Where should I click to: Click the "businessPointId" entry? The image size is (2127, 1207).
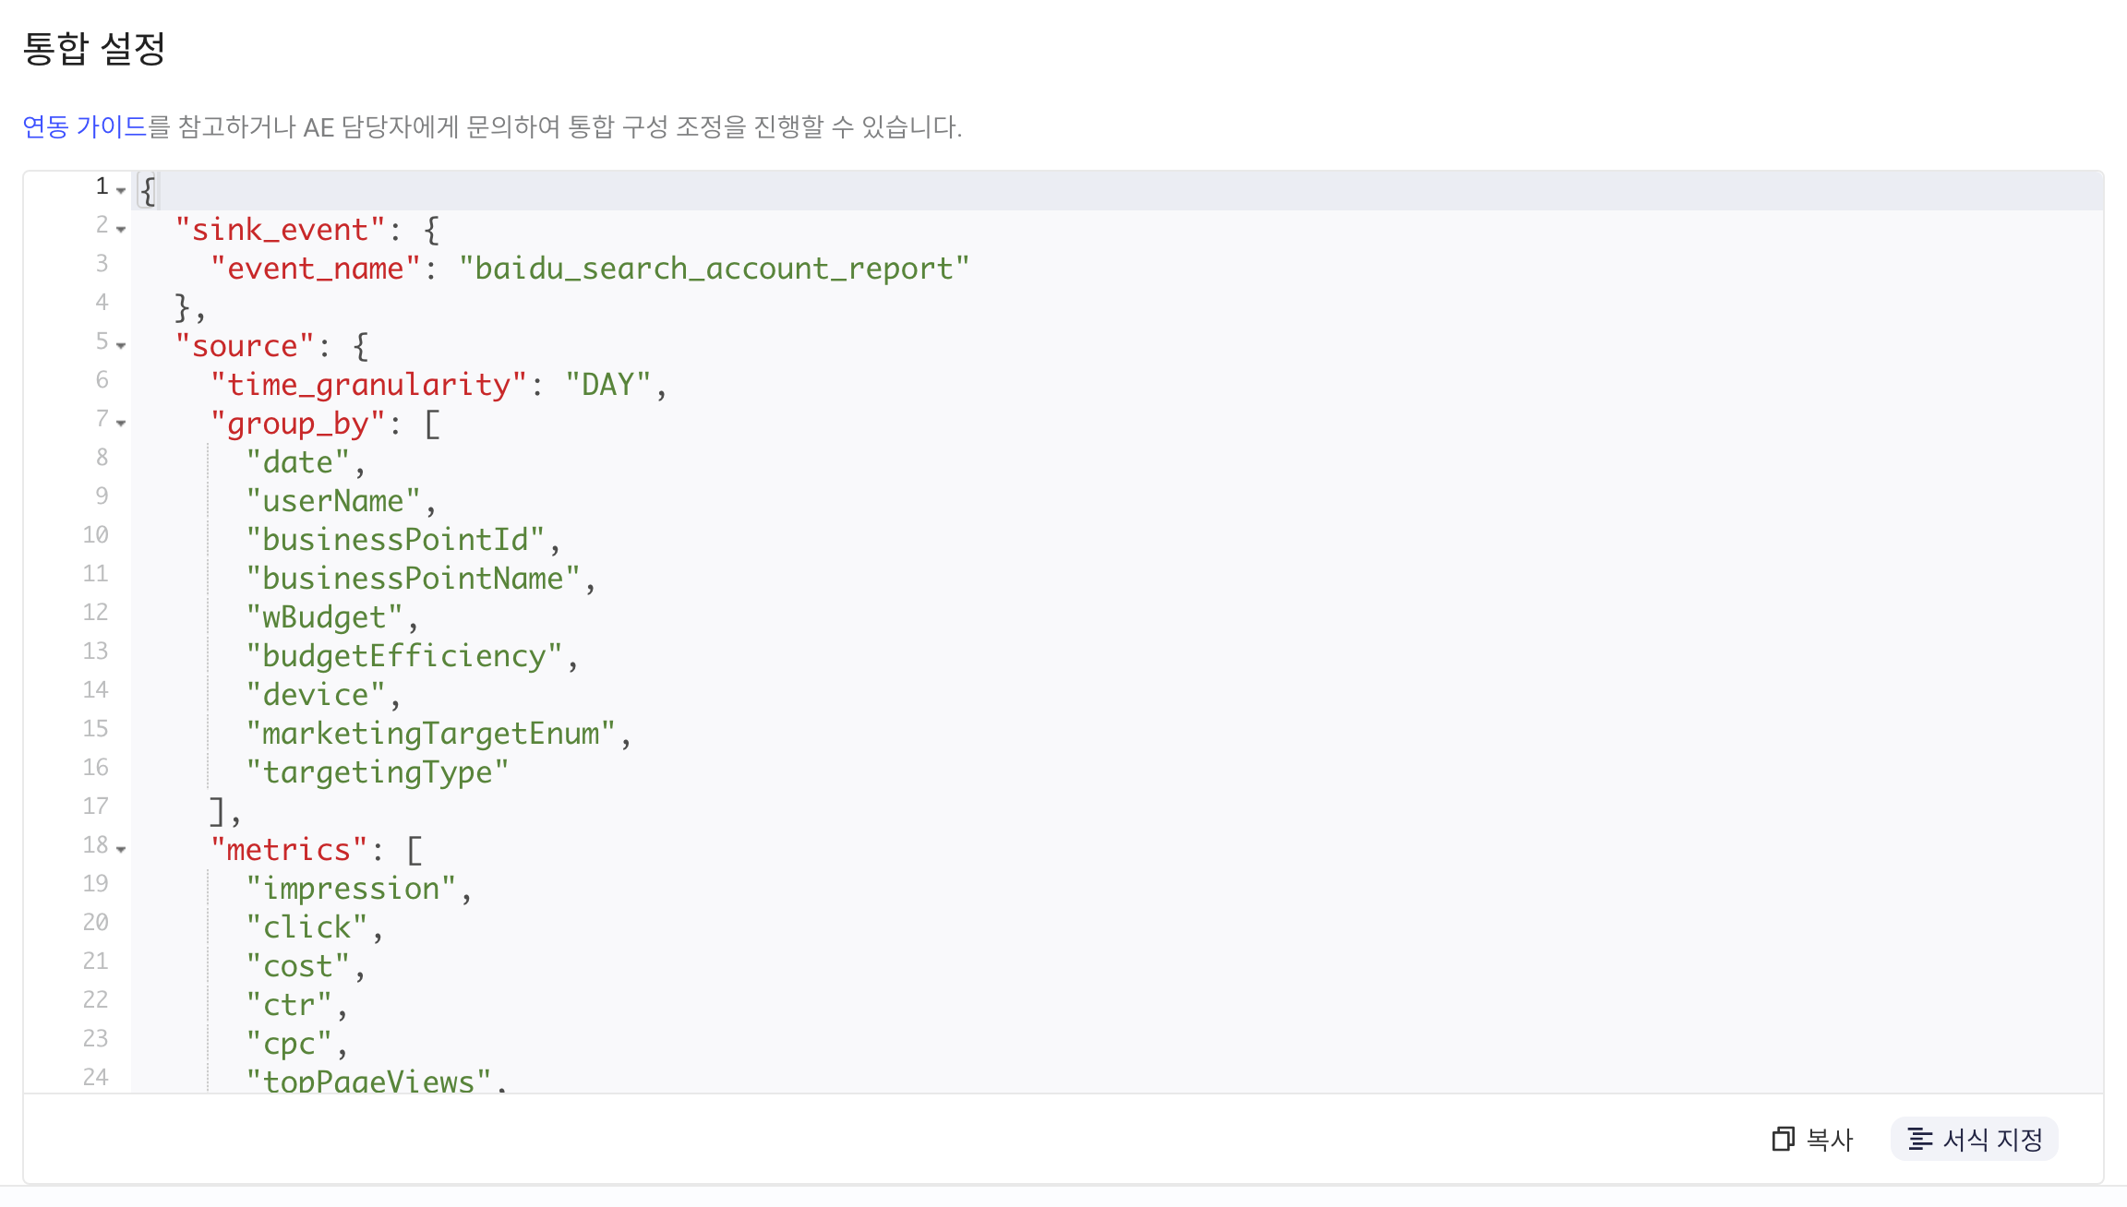coord(395,540)
